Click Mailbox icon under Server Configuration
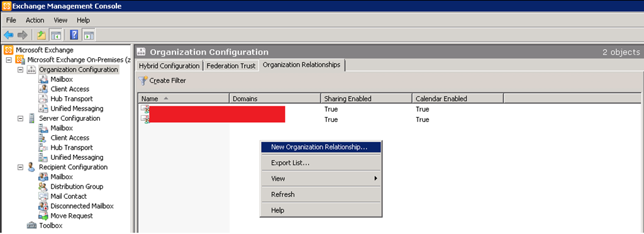This screenshot has width=644, height=234. 43,128
